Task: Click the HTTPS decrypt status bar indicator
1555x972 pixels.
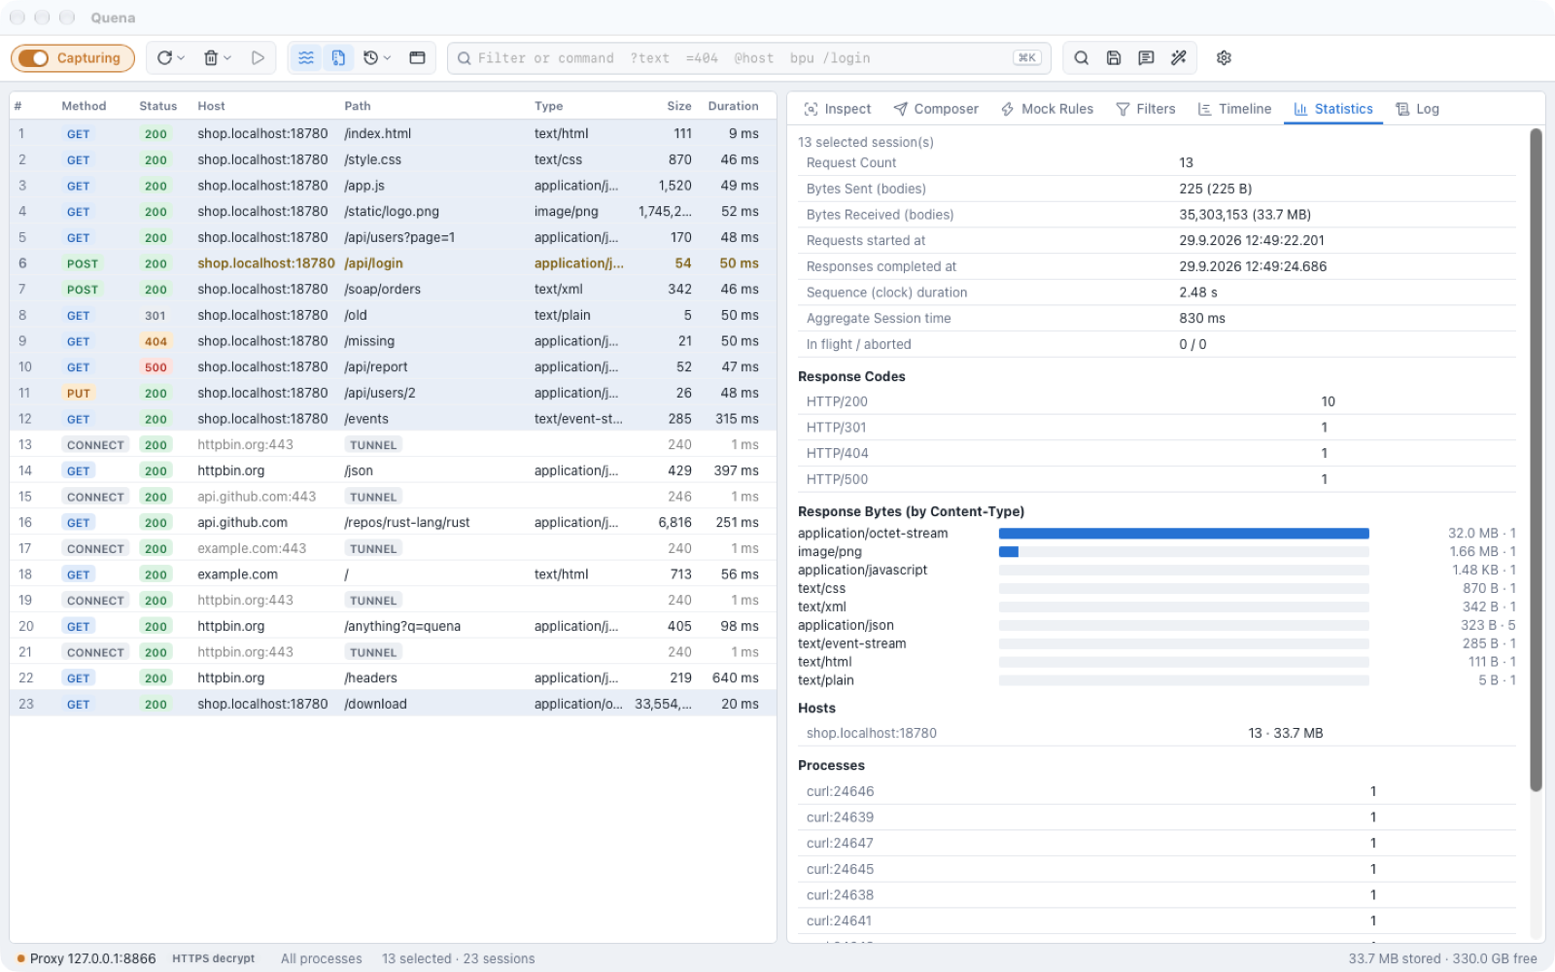Action: (214, 958)
